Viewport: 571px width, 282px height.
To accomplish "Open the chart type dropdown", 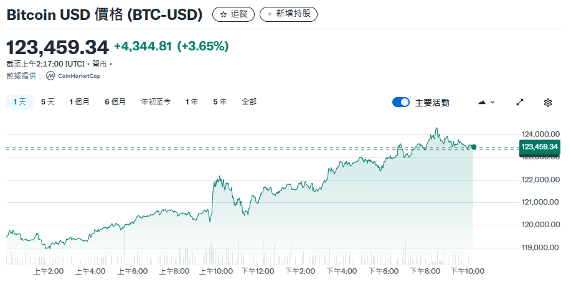I will tap(486, 102).
